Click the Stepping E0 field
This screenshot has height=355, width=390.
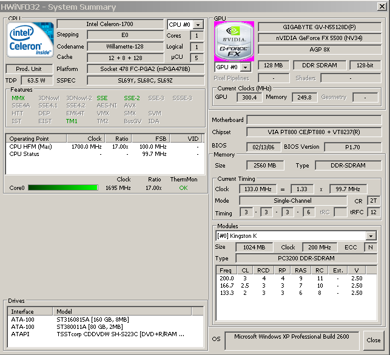point(125,35)
